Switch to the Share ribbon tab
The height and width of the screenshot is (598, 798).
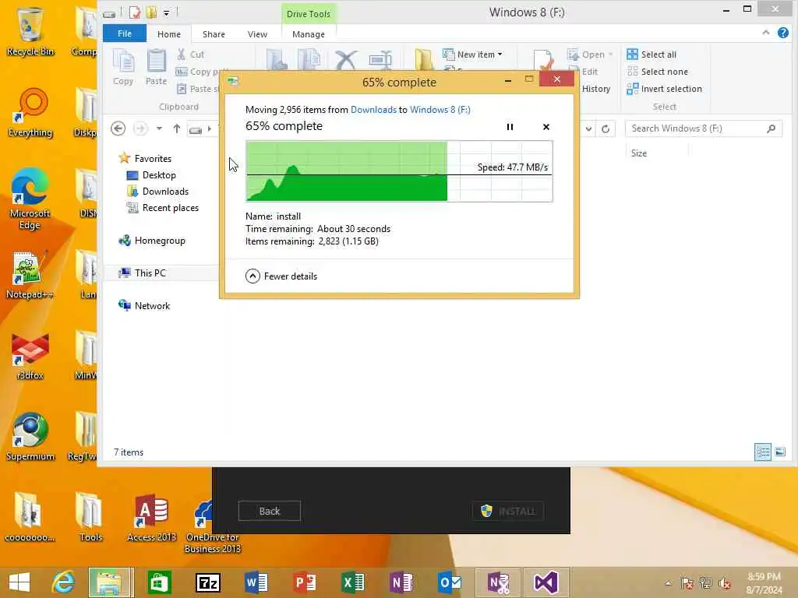(214, 34)
